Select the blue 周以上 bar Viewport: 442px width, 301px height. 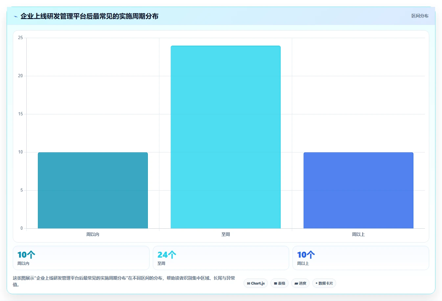[x=358, y=190]
